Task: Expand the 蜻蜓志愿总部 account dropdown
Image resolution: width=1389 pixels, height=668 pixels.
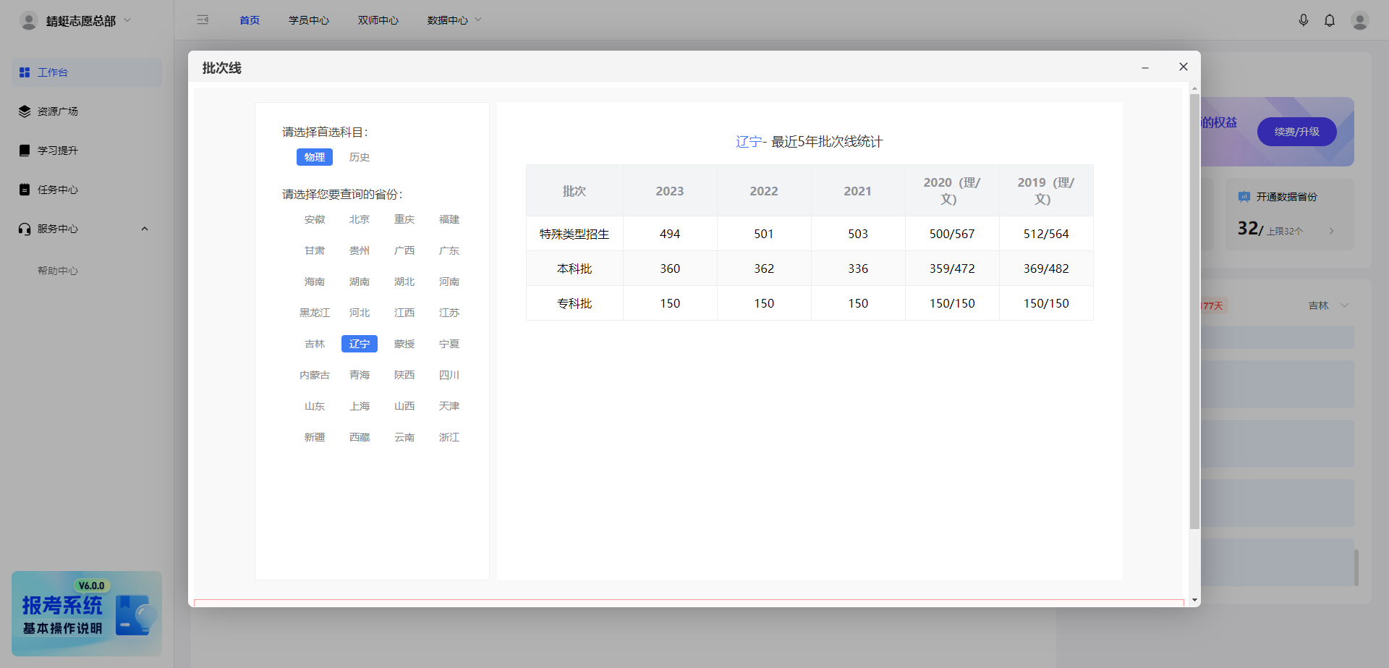Action: [125, 20]
